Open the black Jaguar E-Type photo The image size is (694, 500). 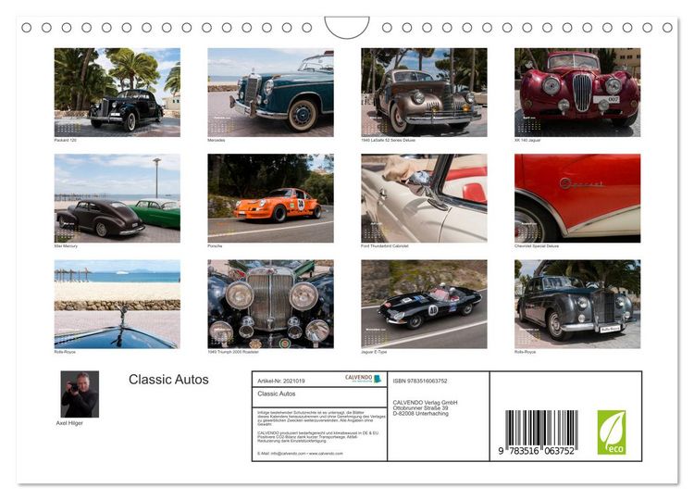click(424, 304)
